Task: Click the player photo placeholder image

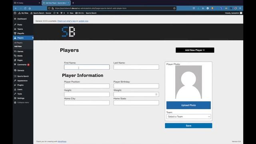Action: point(188,82)
